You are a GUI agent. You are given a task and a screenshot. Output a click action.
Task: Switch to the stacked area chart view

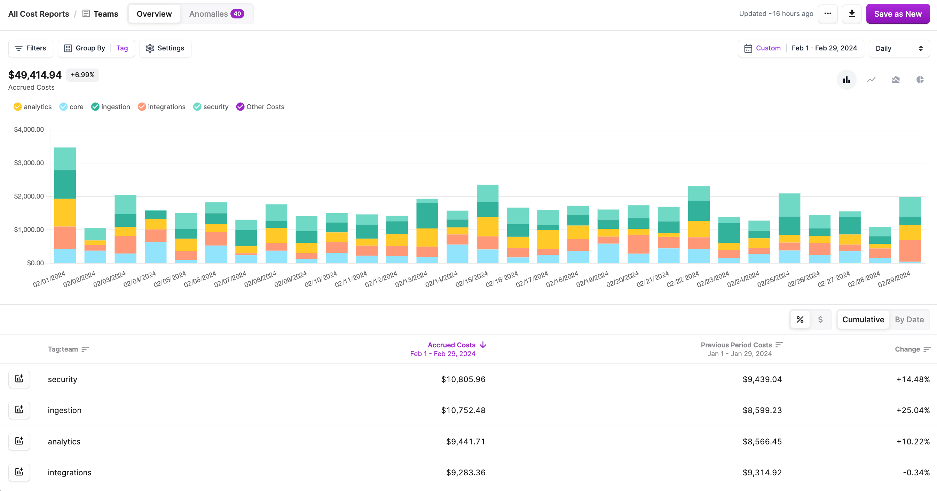coord(896,80)
